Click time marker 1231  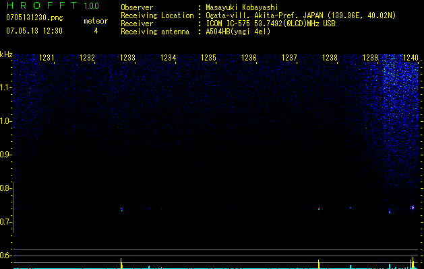47,58
